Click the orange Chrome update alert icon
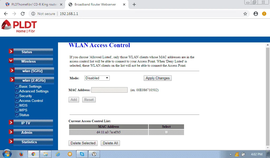The image size is (270, 158). coord(264,14)
